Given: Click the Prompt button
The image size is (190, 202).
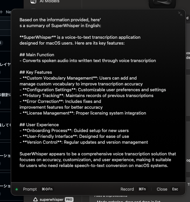Looking at the screenshot, I should click(30, 189).
